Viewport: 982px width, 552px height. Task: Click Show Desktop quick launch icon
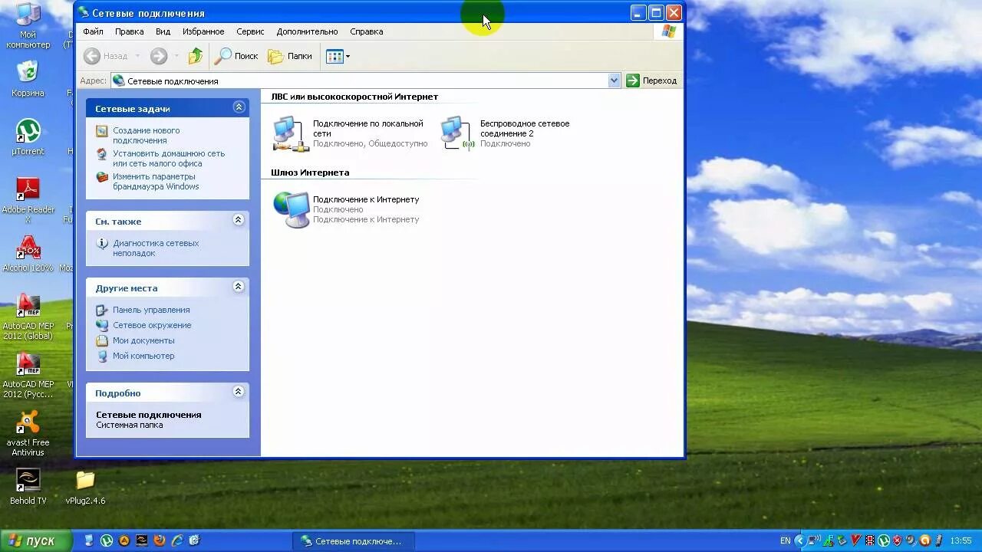pyautogui.click(x=195, y=540)
